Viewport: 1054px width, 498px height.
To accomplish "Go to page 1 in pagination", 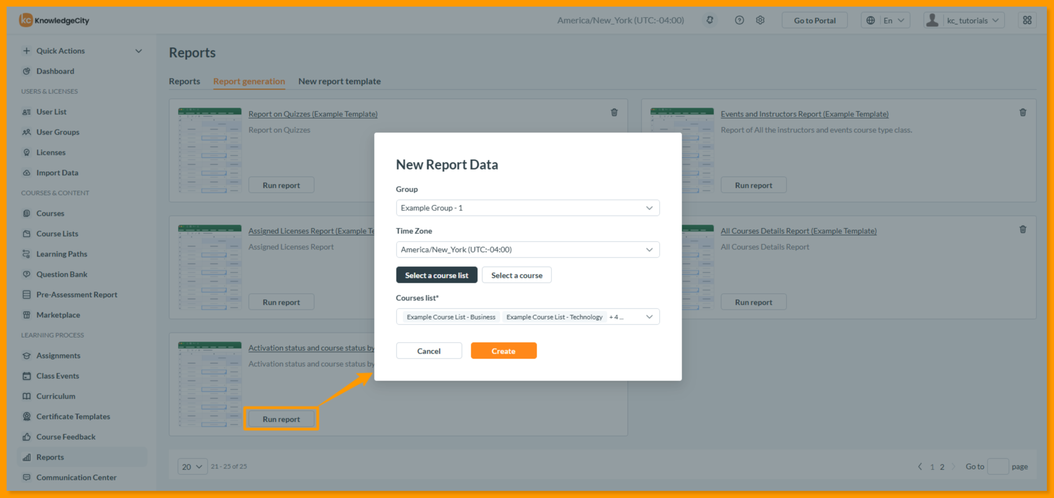I will click(932, 467).
